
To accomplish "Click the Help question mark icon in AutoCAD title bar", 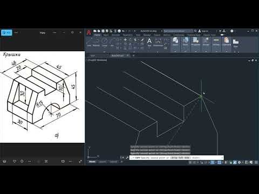I will [232, 31].
